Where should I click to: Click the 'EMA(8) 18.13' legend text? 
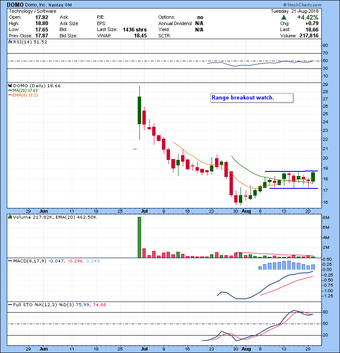click(25, 95)
